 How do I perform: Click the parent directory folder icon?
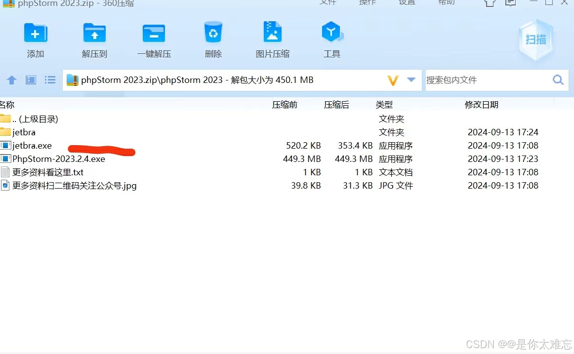click(x=5, y=118)
